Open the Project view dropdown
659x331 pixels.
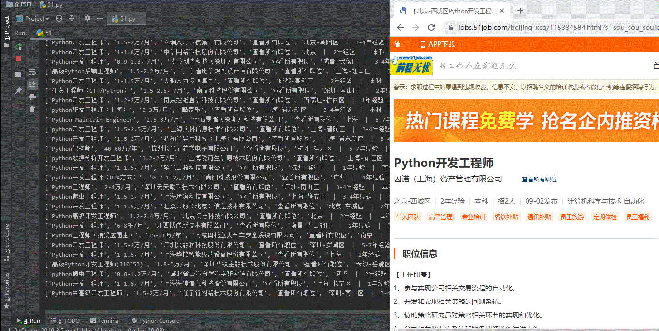point(33,18)
